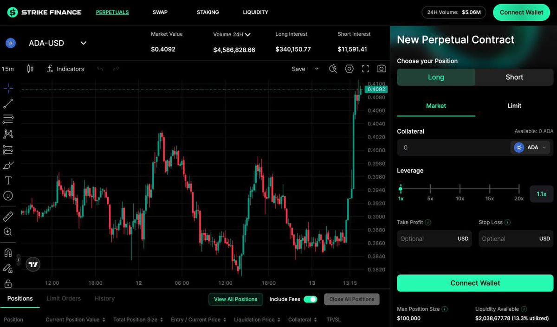Click the Take Profit optional input
The width and height of the screenshot is (557, 327).
point(434,239)
